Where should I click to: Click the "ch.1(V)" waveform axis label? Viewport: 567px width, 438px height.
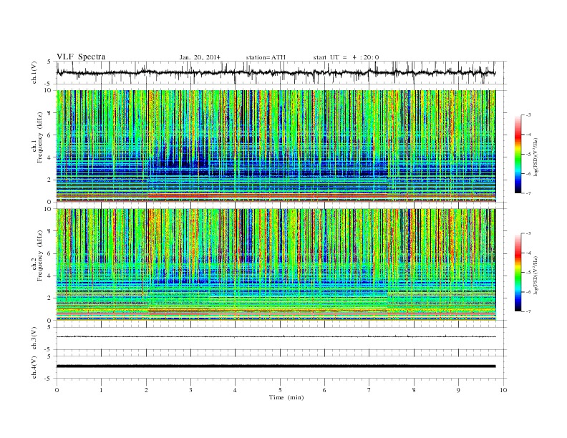34,72
